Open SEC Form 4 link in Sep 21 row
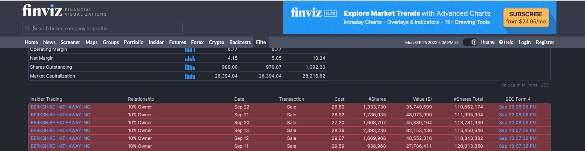This screenshot has width=585, height=151. click(518, 115)
